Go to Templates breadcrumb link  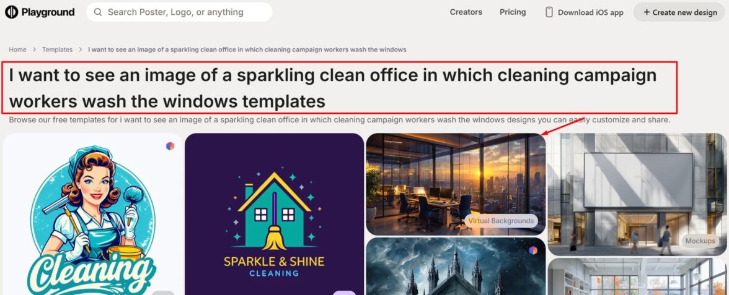point(57,49)
